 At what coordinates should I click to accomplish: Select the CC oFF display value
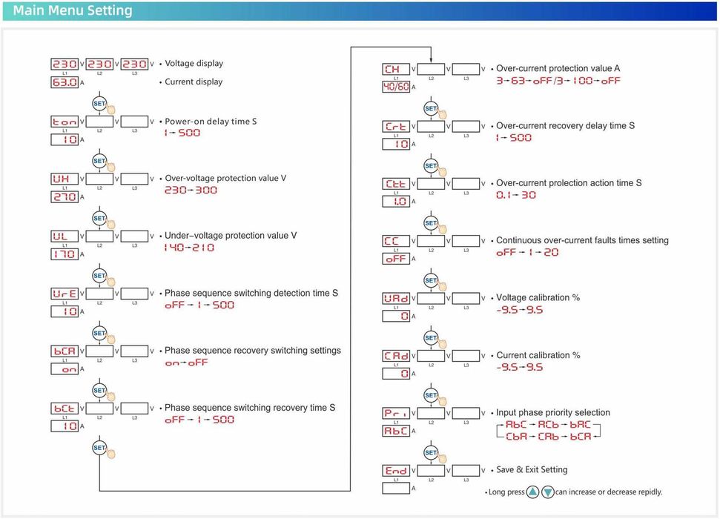pos(396,259)
